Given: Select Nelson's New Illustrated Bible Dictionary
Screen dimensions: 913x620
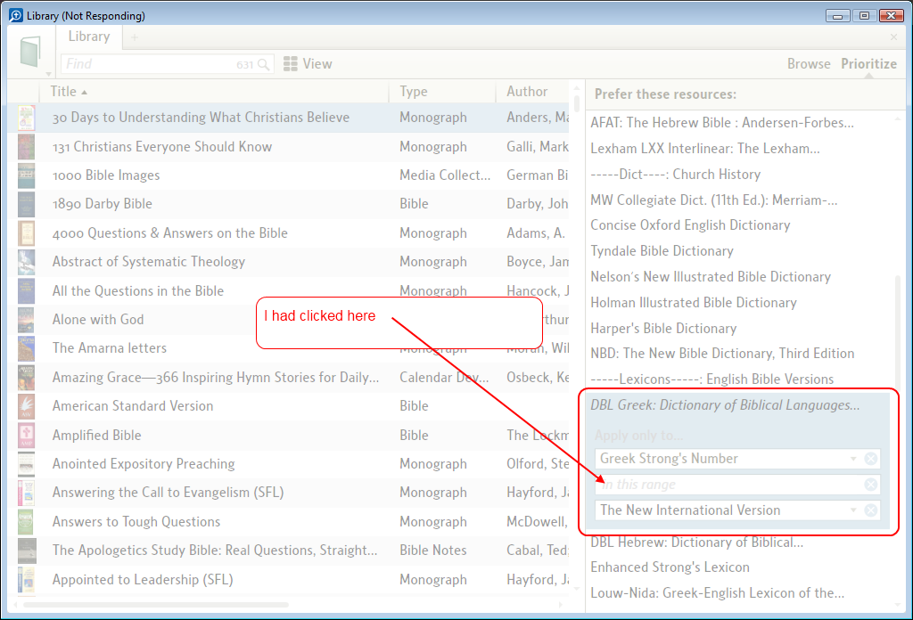Looking at the screenshot, I should click(x=711, y=277).
